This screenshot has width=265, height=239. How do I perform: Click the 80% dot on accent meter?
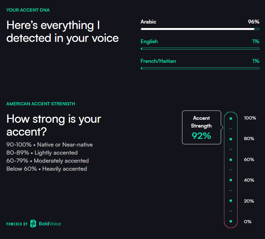[x=231, y=139]
